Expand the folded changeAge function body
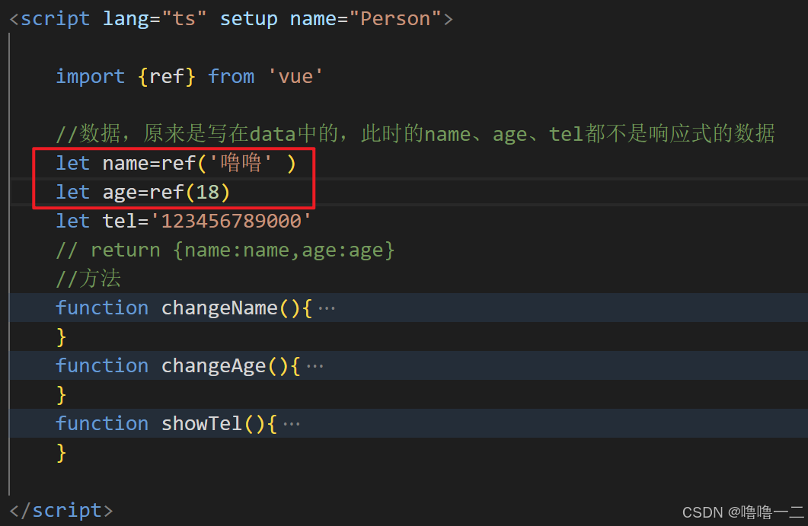Screen dimensions: 808x526 (316, 365)
